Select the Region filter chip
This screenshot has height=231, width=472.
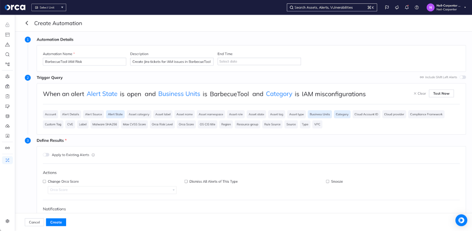[x=226, y=125]
